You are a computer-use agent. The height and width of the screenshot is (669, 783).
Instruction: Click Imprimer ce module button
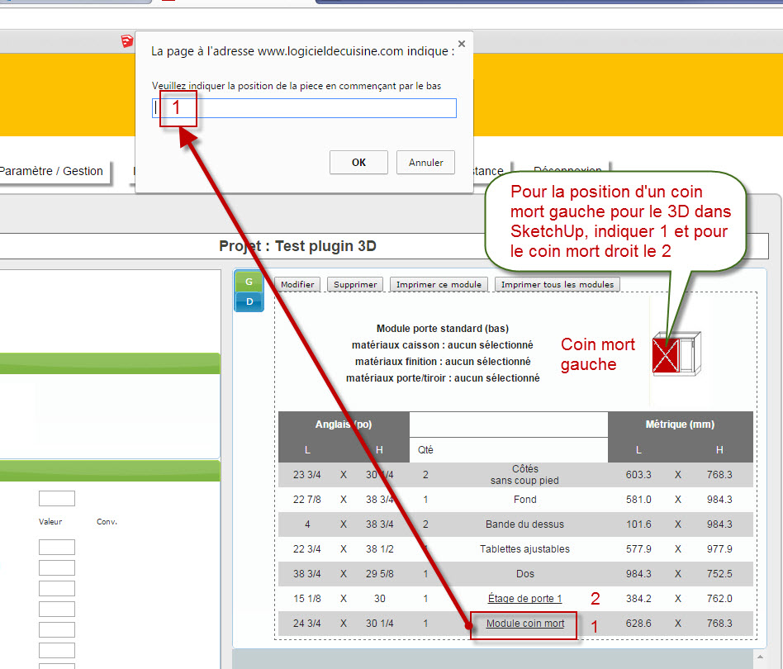click(x=439, y=284)
